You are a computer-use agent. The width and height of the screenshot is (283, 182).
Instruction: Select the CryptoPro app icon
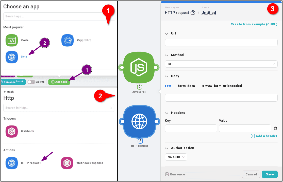tap(68, 40)
